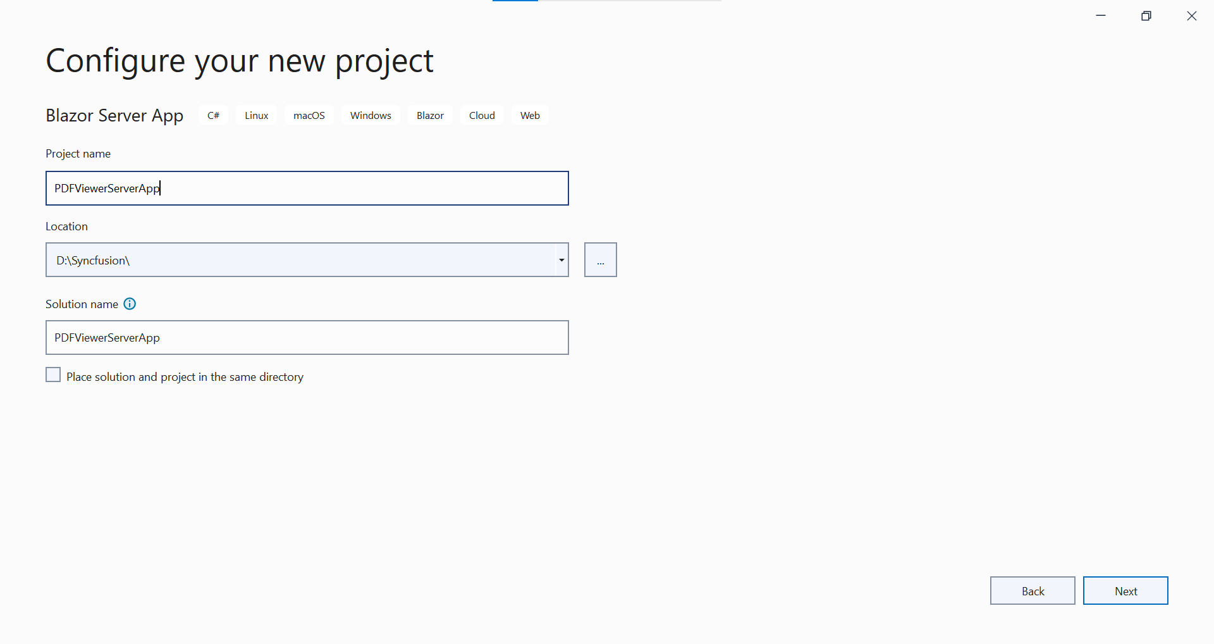Click the Configure your new project title
This screenshot has height=644, width=1214.
tap(239, 60)
